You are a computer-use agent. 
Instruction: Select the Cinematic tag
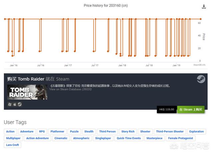61,138
